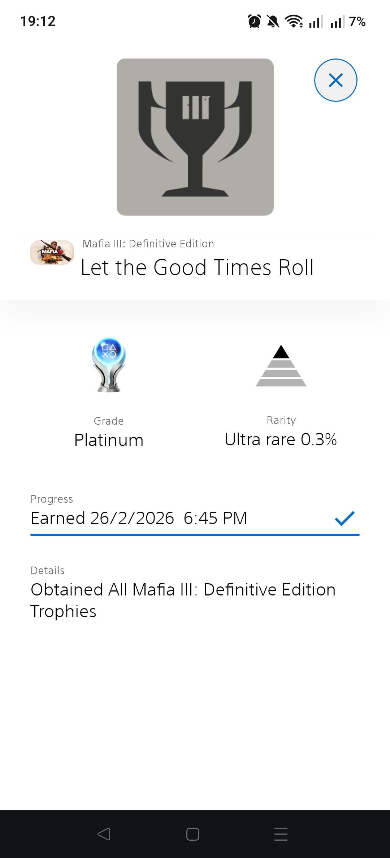
Task: Tap the "Mafia III: Definitive Edition" game label
Action: [x=148, y=244]
